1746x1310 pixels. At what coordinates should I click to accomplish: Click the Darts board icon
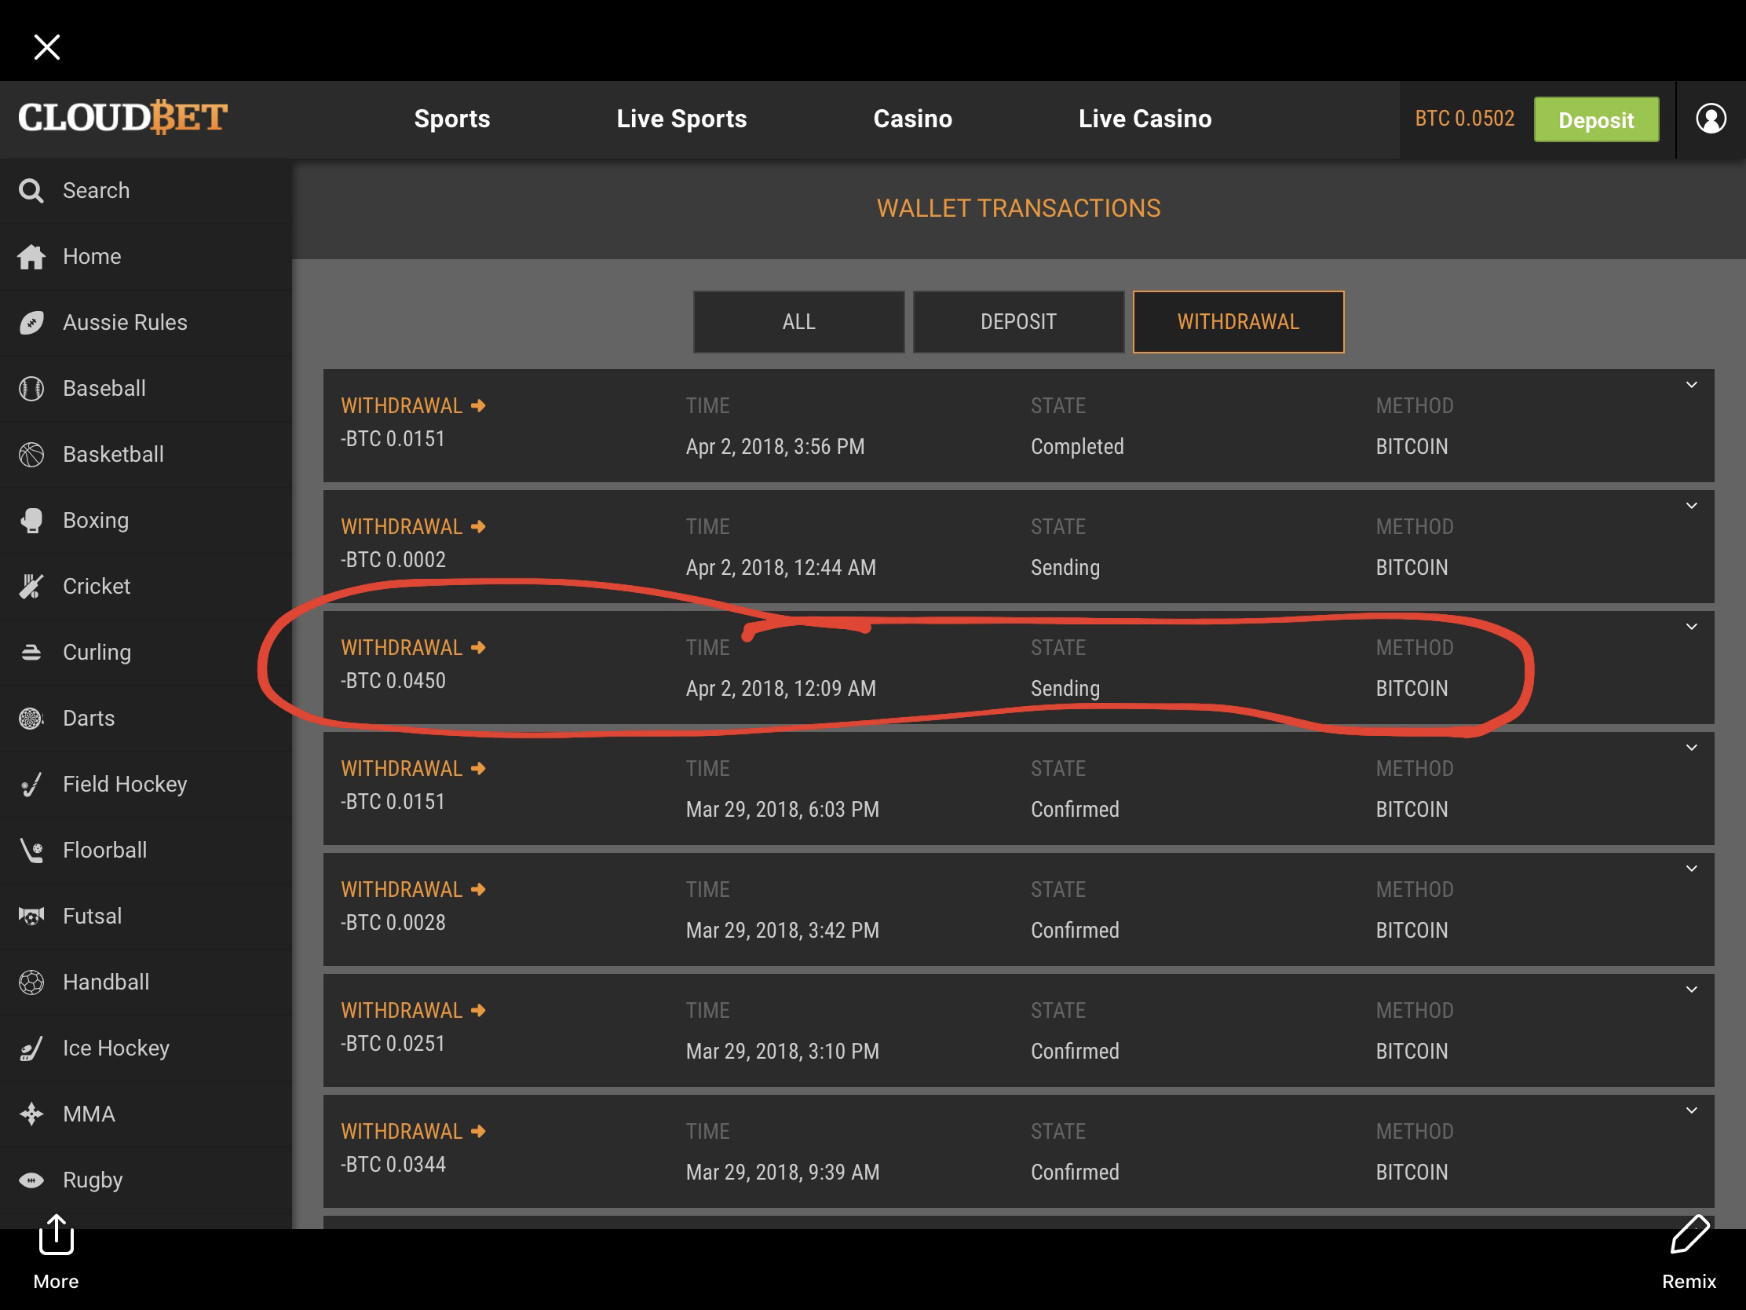[31, 718]
